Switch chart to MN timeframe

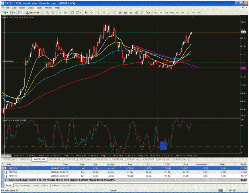199,12
